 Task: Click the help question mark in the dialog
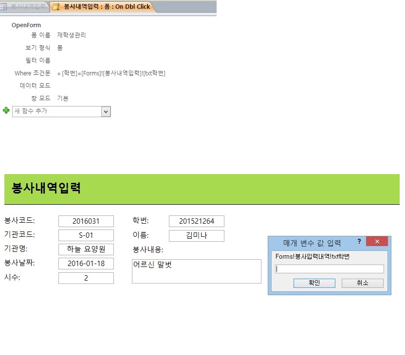[359, 242]
